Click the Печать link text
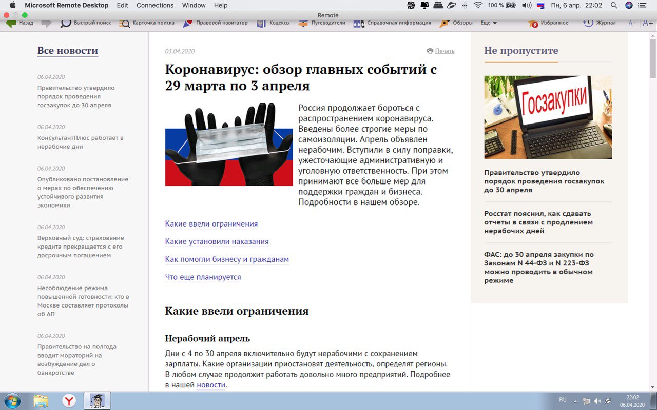 tap(445, 51)
